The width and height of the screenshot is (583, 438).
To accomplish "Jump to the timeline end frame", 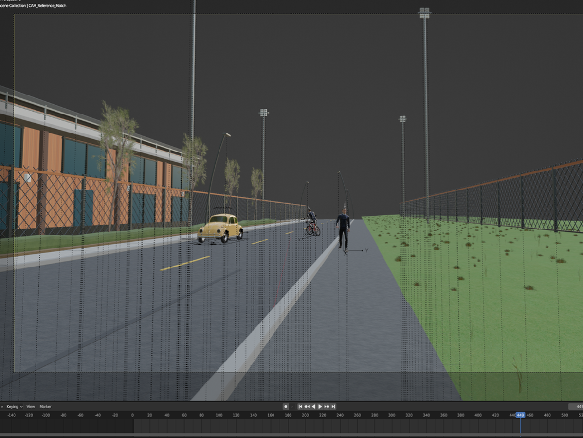I will (333, 407).
